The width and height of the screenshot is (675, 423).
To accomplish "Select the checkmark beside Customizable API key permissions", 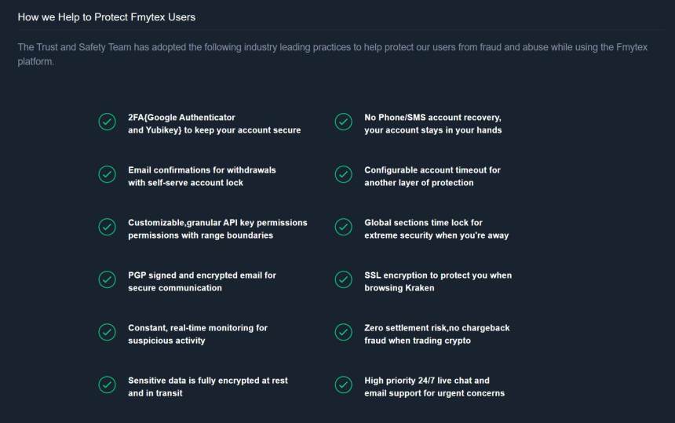I will (x=107, y=227).
